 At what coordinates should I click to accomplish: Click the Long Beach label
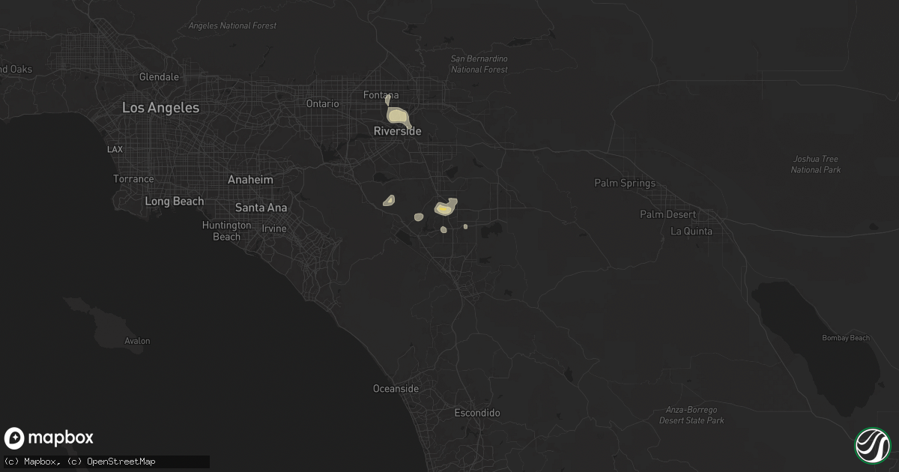click(173, 202)
